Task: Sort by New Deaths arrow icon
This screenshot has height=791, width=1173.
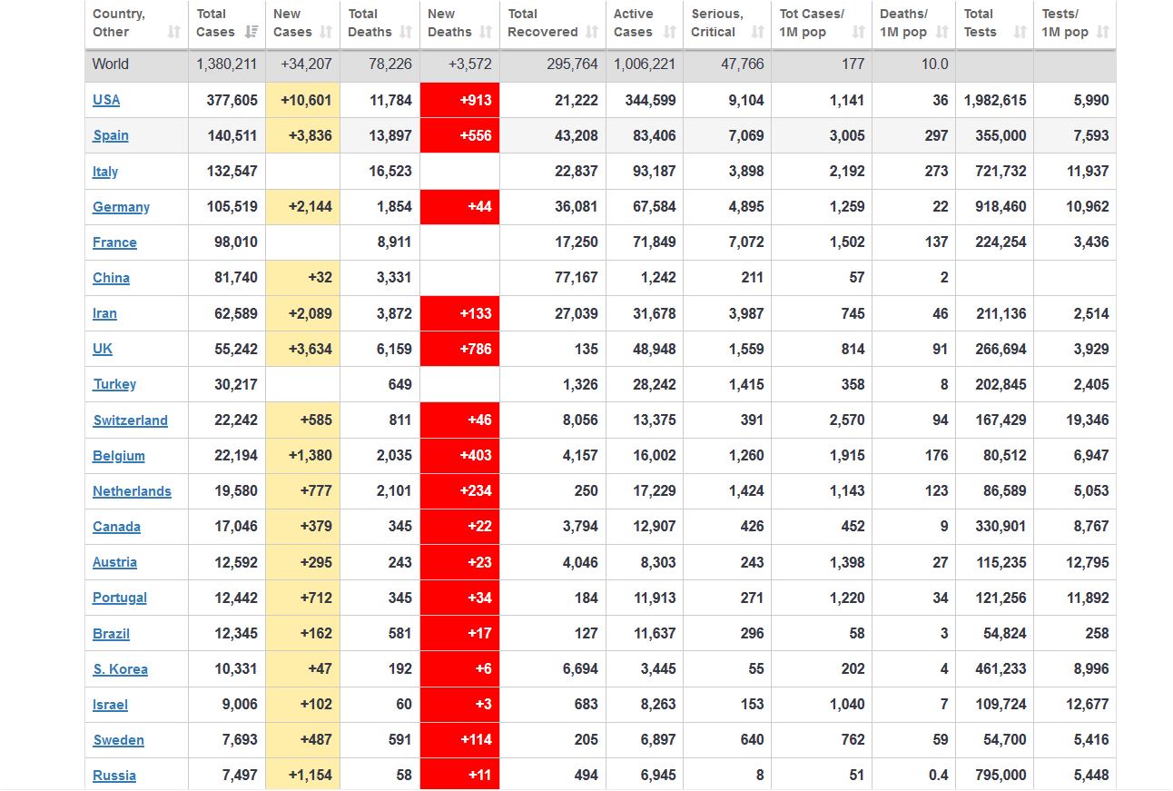Action: [x=486, y=33]
